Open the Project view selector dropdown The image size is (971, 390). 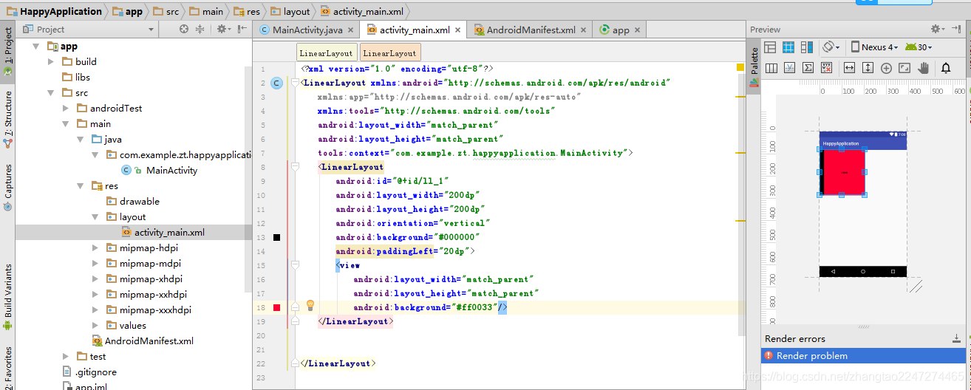[x=151, y=30]
